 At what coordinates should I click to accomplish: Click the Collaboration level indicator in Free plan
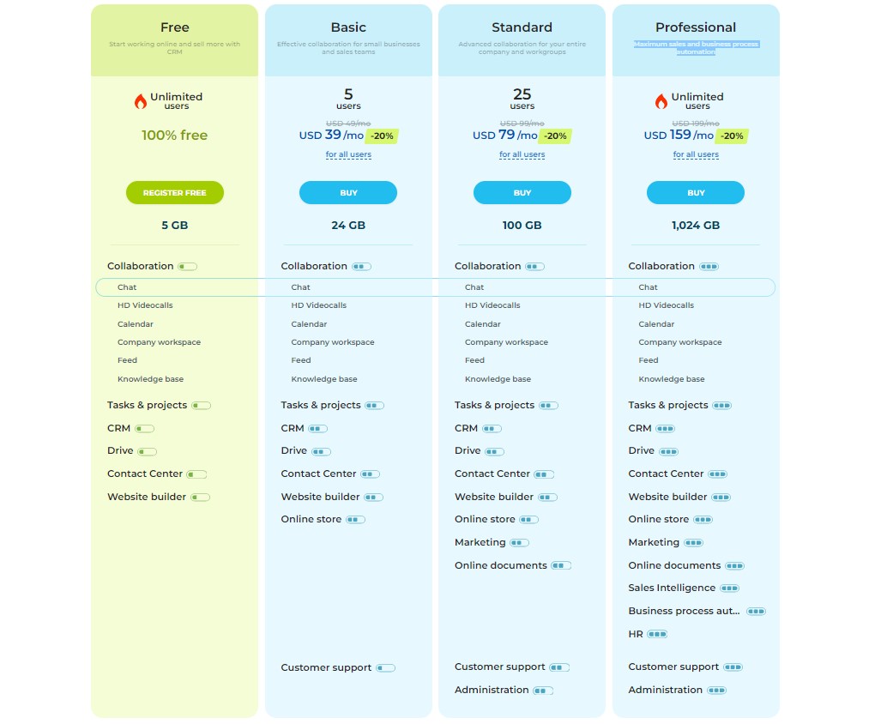click(187, 267)
